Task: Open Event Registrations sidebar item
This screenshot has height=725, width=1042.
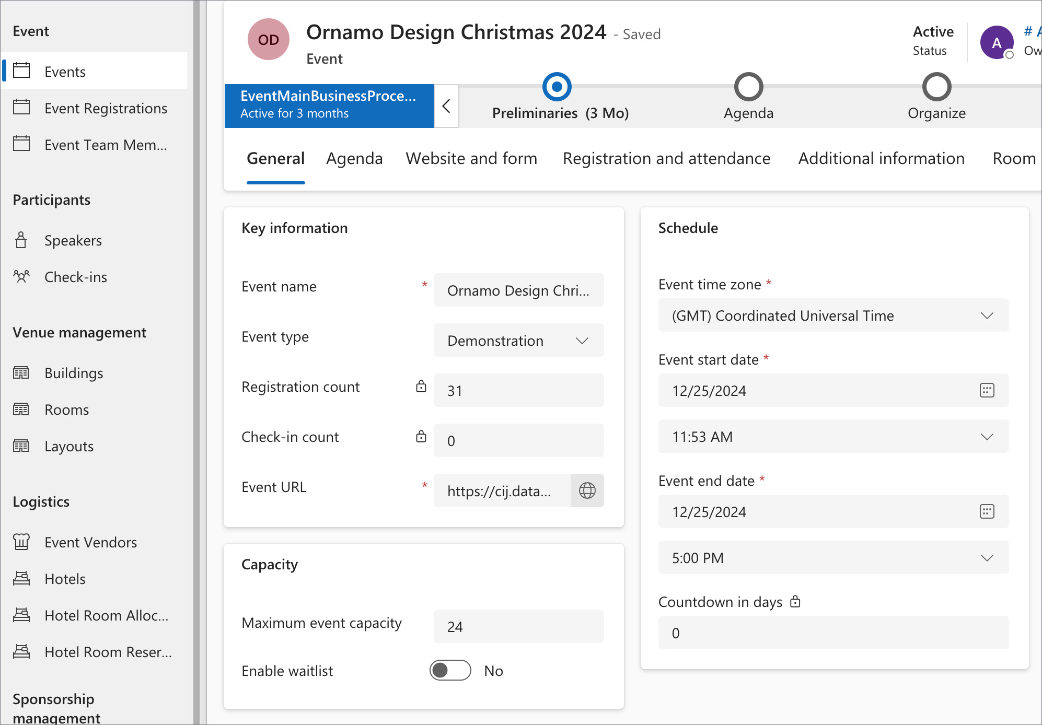Action: pos(95,108)
